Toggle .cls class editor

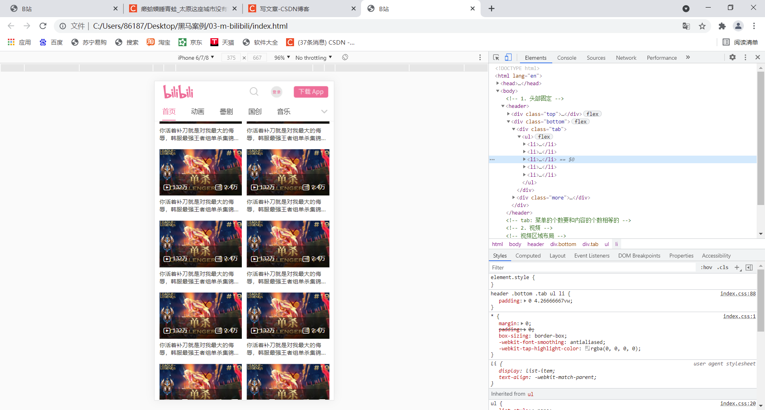pos(723,267)
